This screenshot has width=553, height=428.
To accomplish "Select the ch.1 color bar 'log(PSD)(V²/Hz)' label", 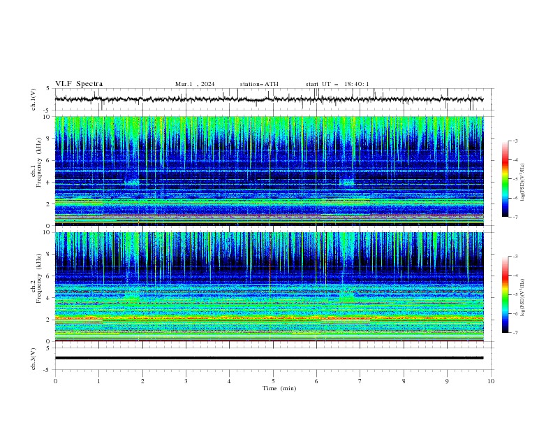I will point(522,183).
